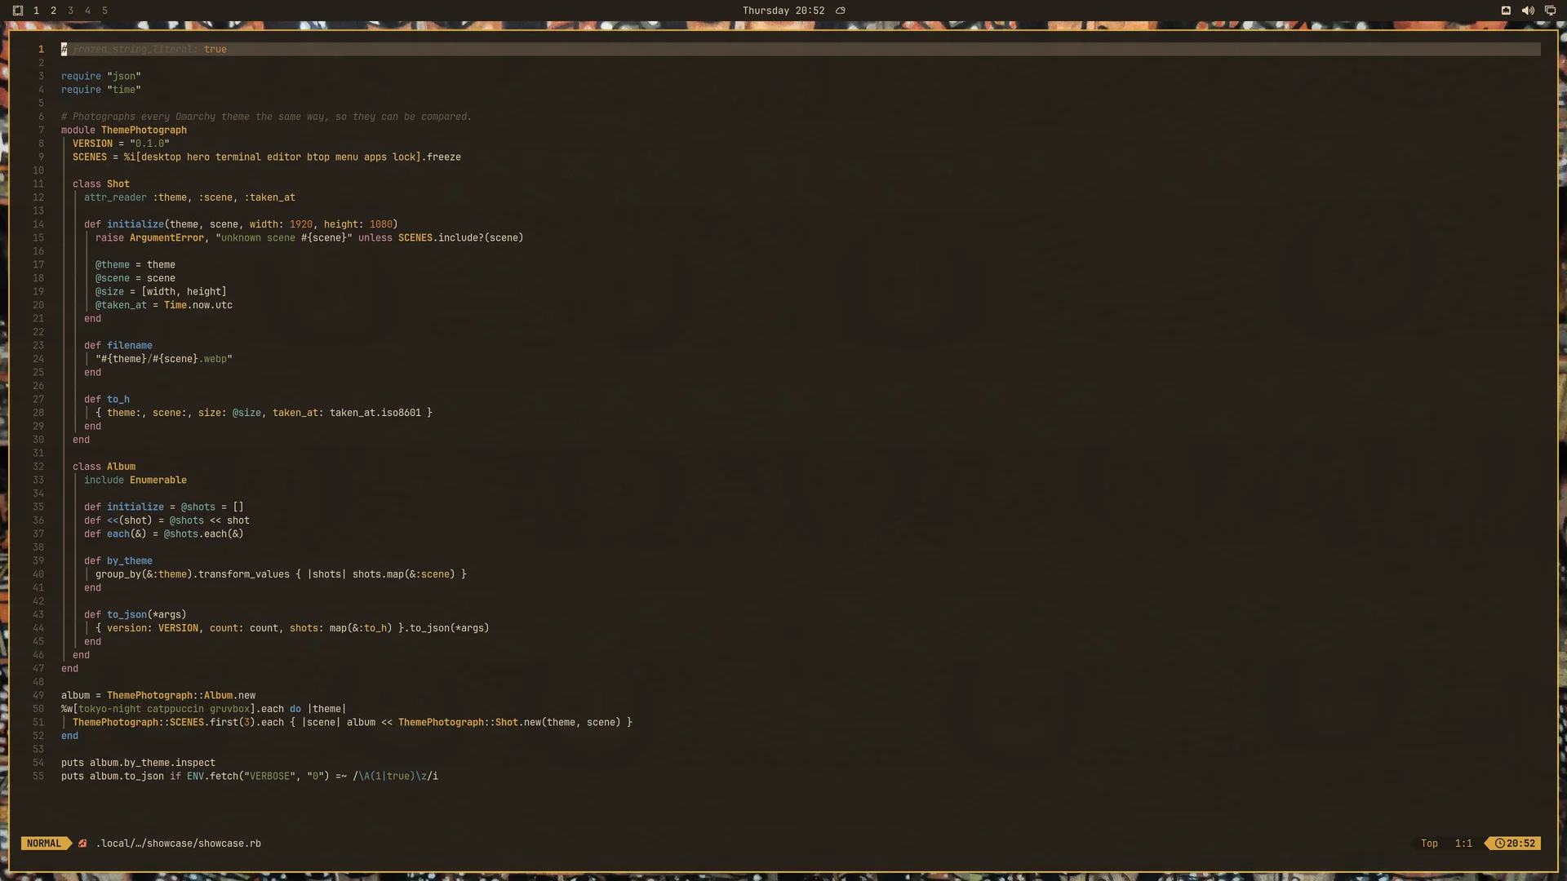The image size is (1567, 881).
Task: Click the showcase.rb file path in statusline
Action: tap(179, 843)
